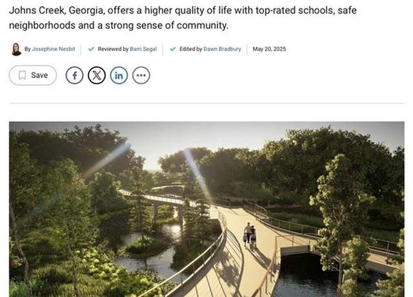Open reviewer Barri Segal's profile
Screen dimensions: 413x297
(x=143, y=49)
